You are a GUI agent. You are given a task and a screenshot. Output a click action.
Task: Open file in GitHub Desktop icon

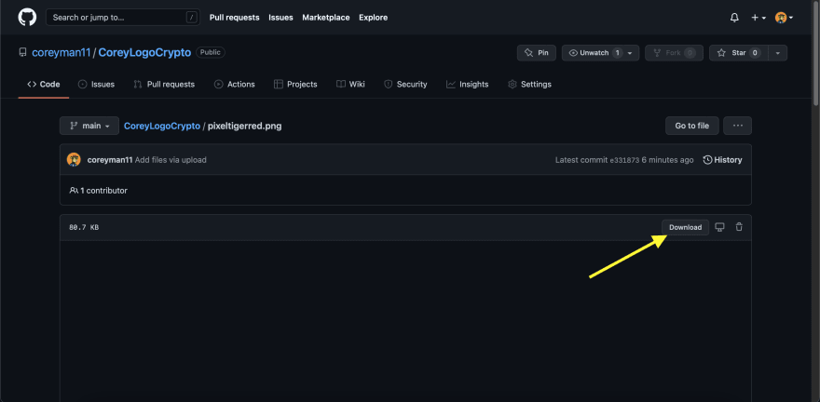coord(719,227)
